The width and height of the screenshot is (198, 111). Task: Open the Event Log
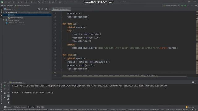click(x=190, y=107)
